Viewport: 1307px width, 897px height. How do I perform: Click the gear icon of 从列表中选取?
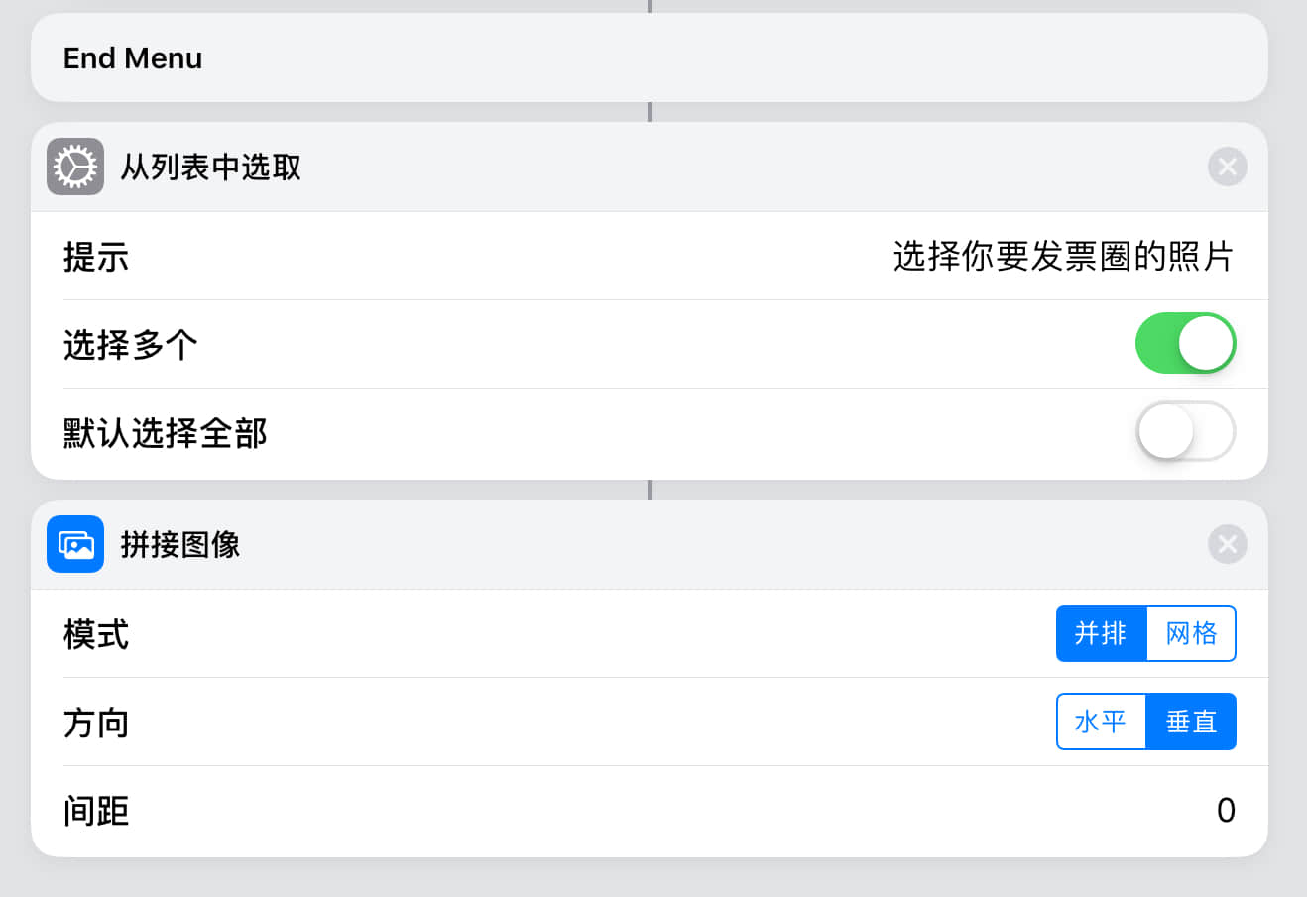pos(75,167)
